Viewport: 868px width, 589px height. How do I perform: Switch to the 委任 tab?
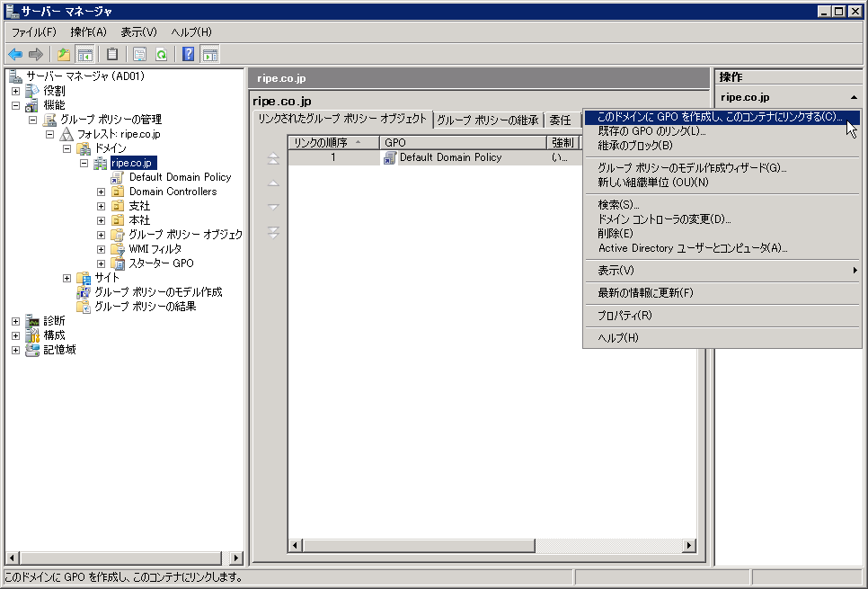coord(560,120)
